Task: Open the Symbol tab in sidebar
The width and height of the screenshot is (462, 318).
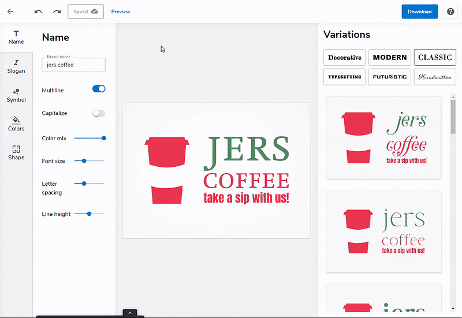Action: click(16, 95)
